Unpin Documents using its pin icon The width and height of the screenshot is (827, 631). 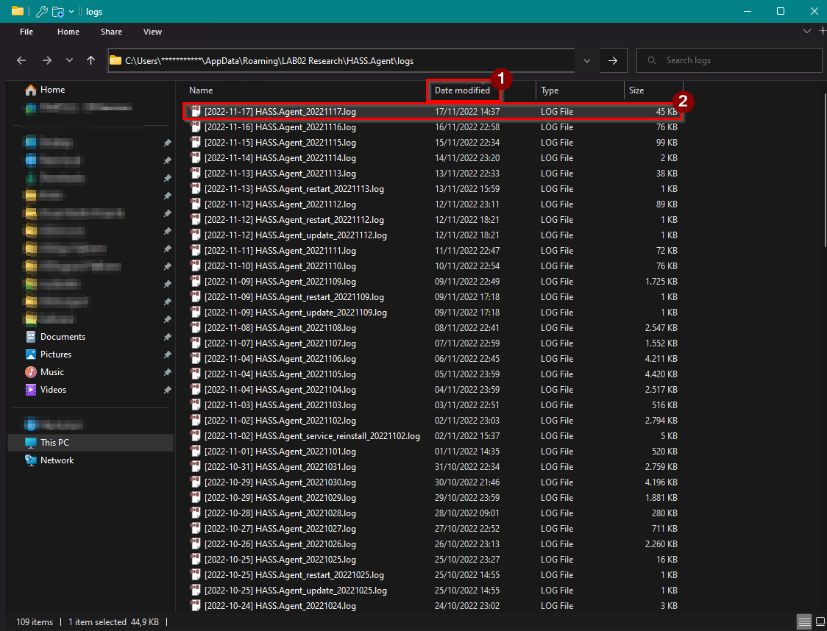click(167, 337)
